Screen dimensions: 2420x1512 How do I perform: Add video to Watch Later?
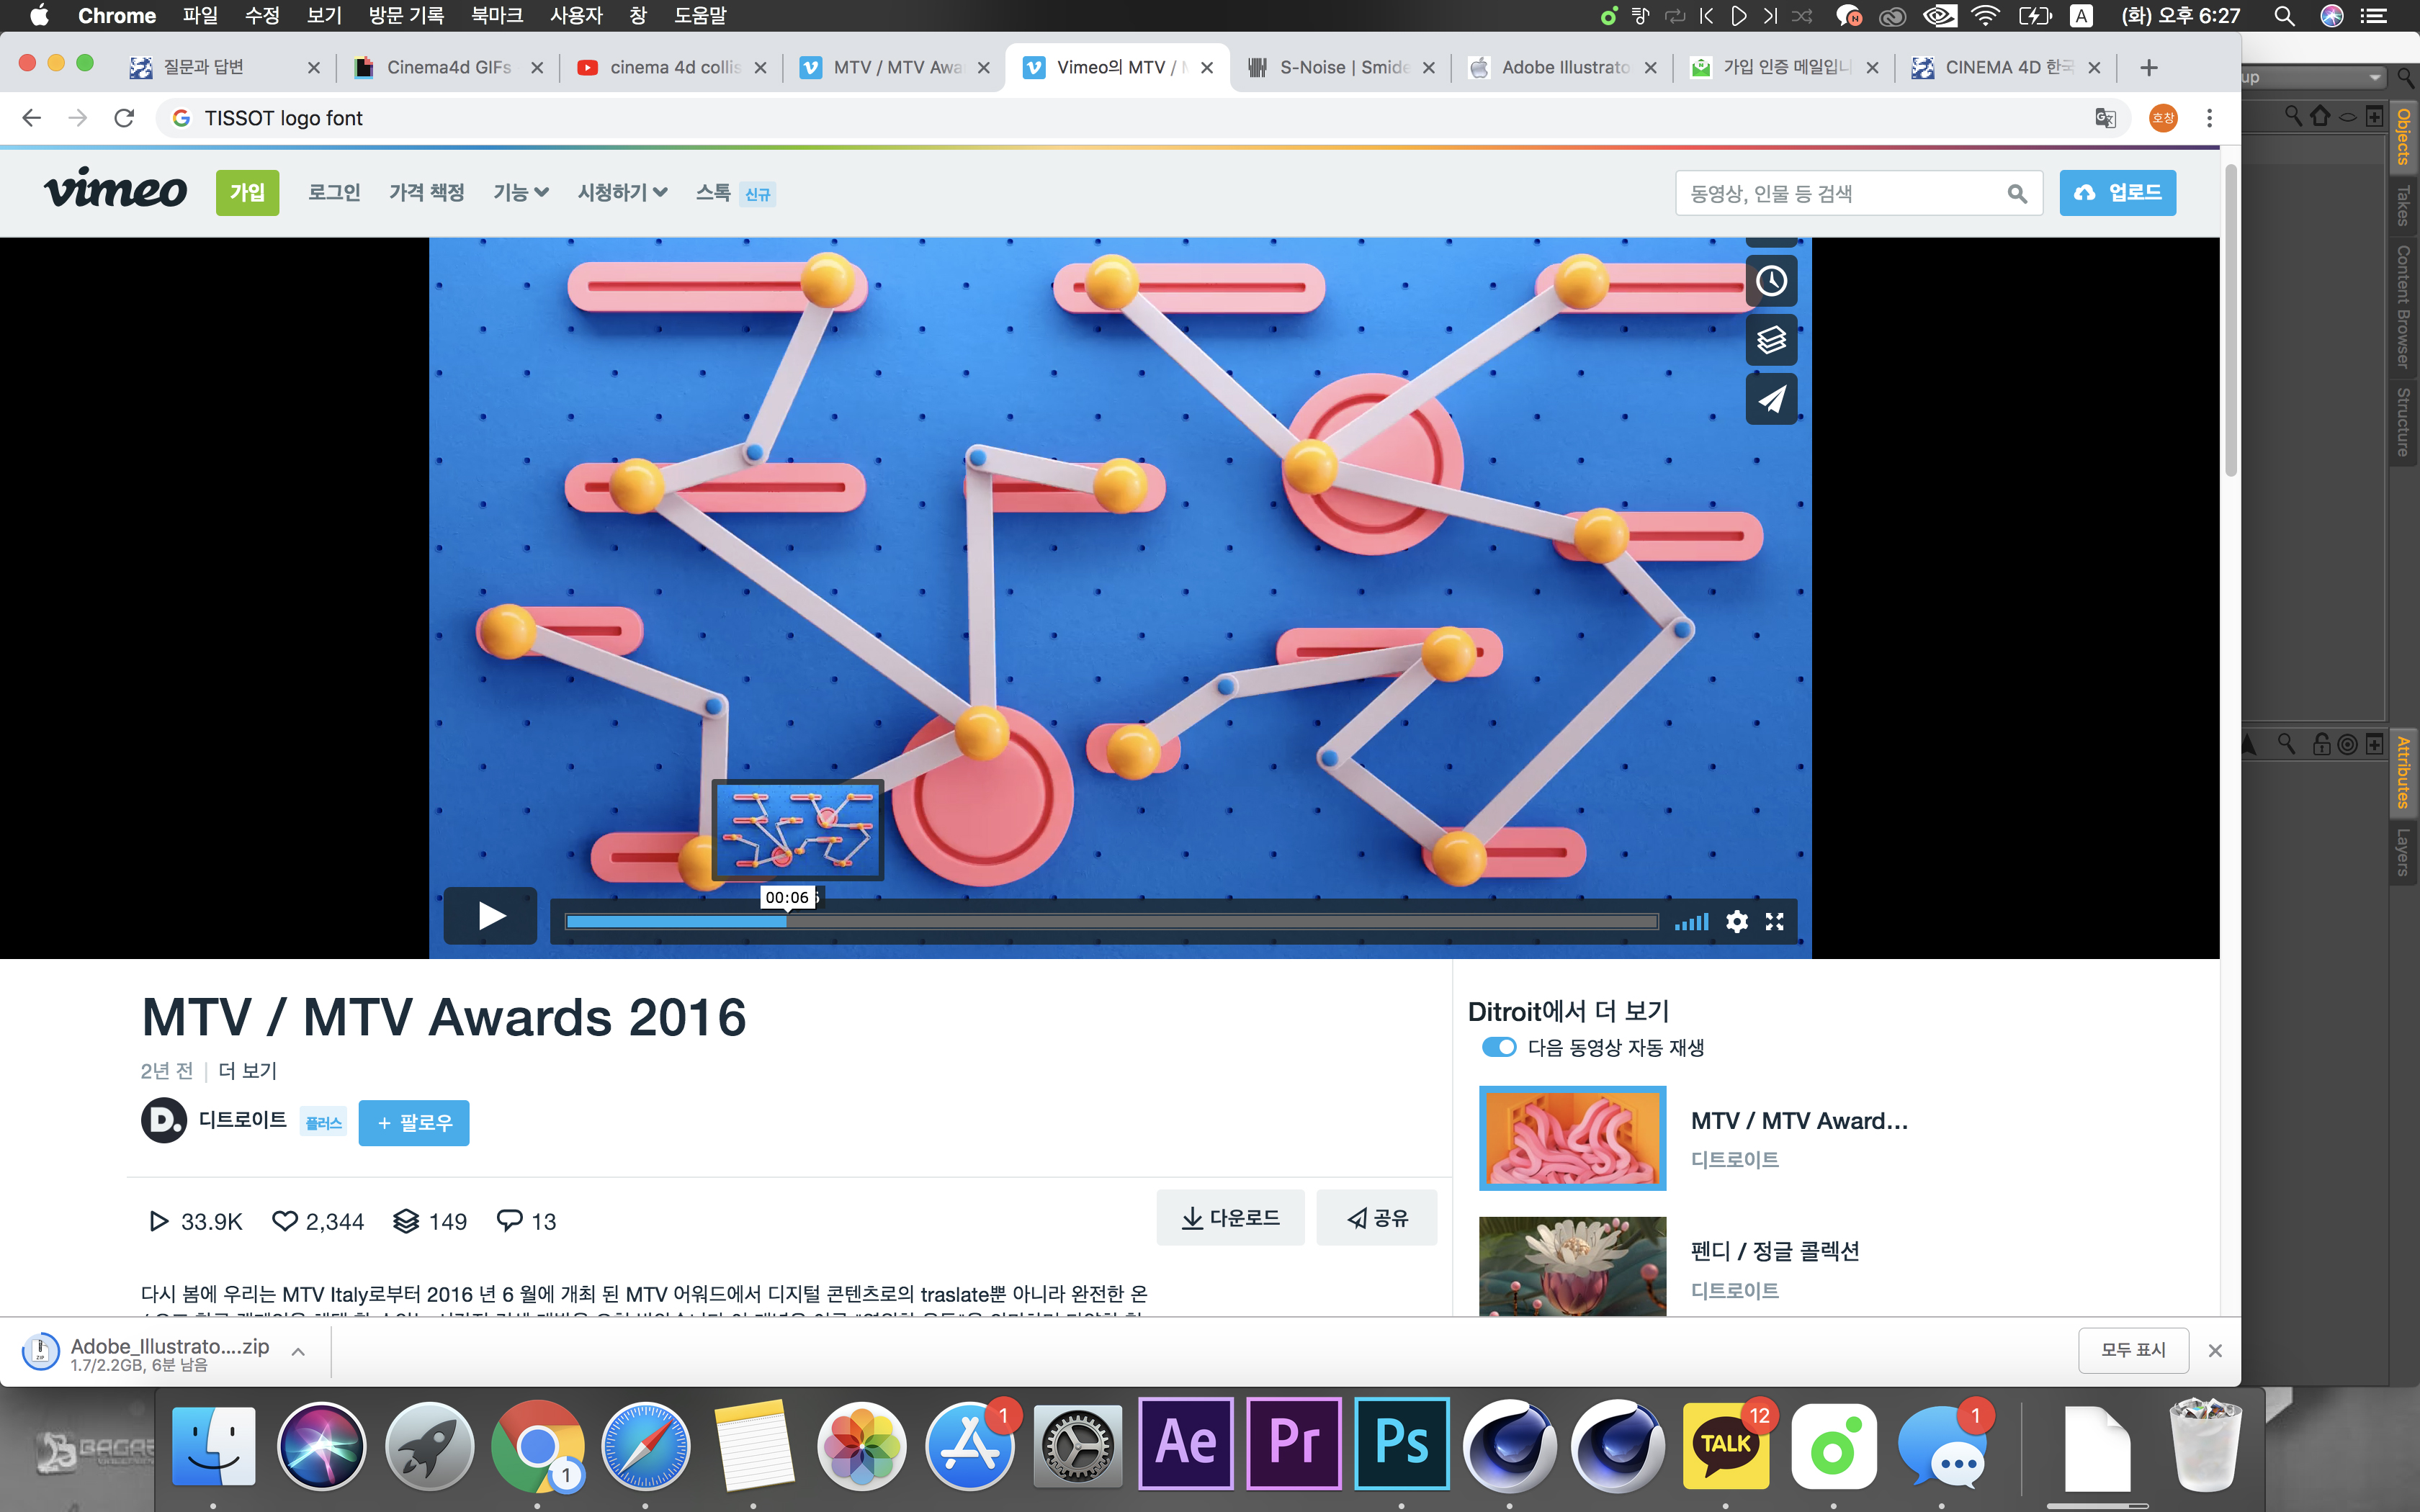click(x=1771, y=281)
